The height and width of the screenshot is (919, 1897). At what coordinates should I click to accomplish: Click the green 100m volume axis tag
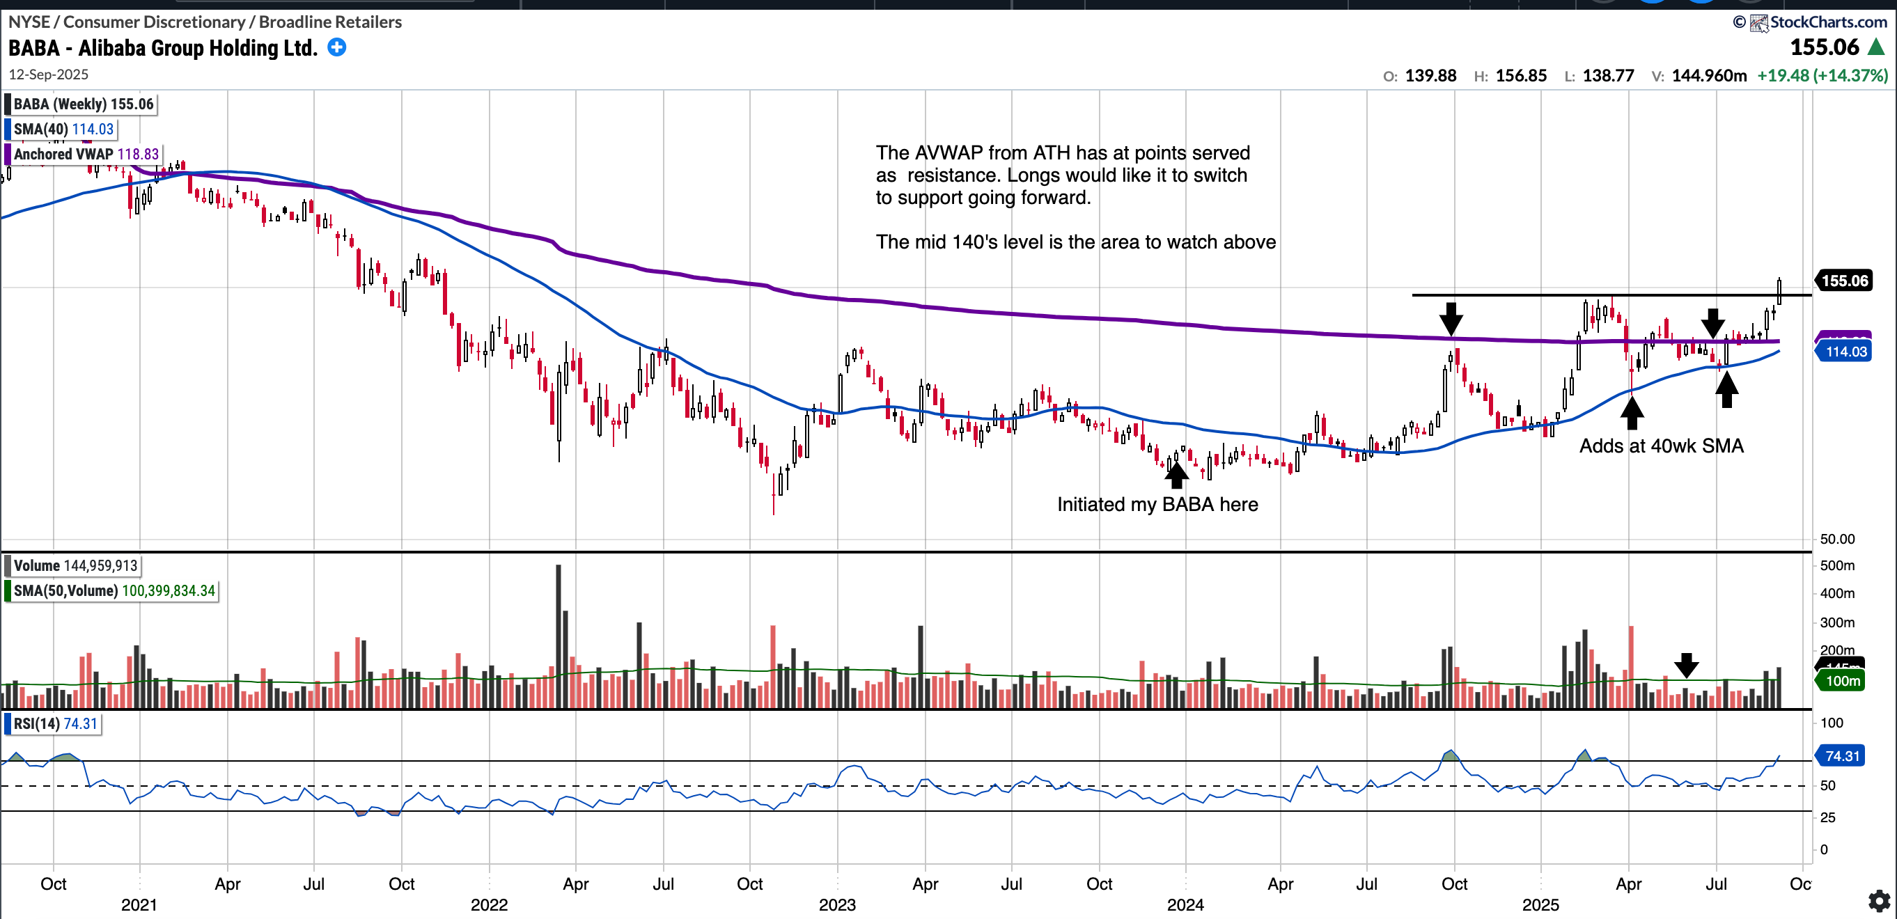point(1843,680)
